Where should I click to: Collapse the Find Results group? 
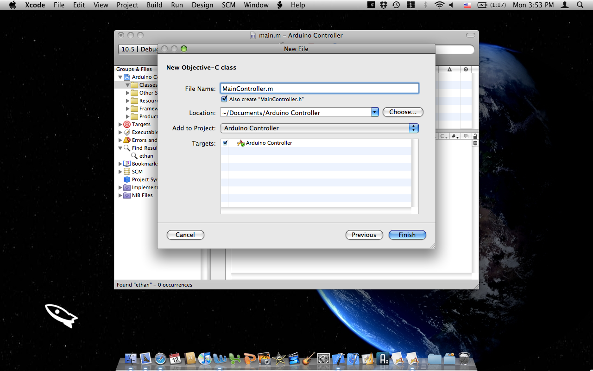pyautogui.click(x=120, y=148)
